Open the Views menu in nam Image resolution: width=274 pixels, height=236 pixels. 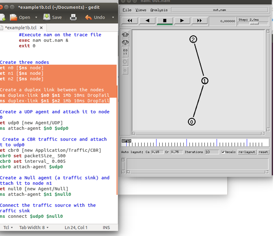(x=141, y=10)
